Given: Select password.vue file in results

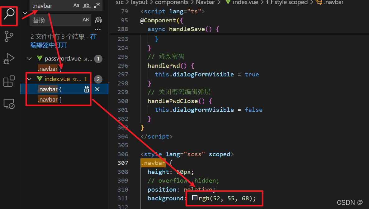Looking at the screenshot, I should click(x=63, y=59).
